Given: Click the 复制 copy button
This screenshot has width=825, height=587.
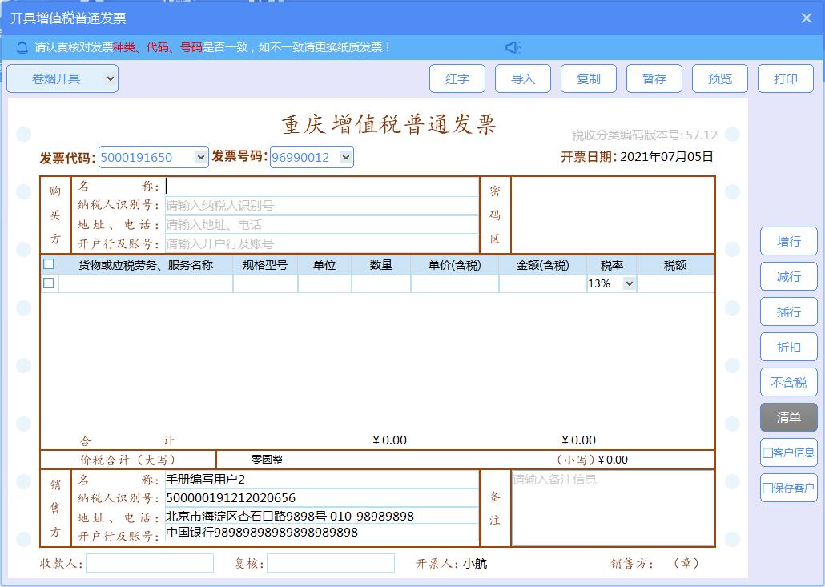Looking at the screenshot, I should [x=588, y=78].
